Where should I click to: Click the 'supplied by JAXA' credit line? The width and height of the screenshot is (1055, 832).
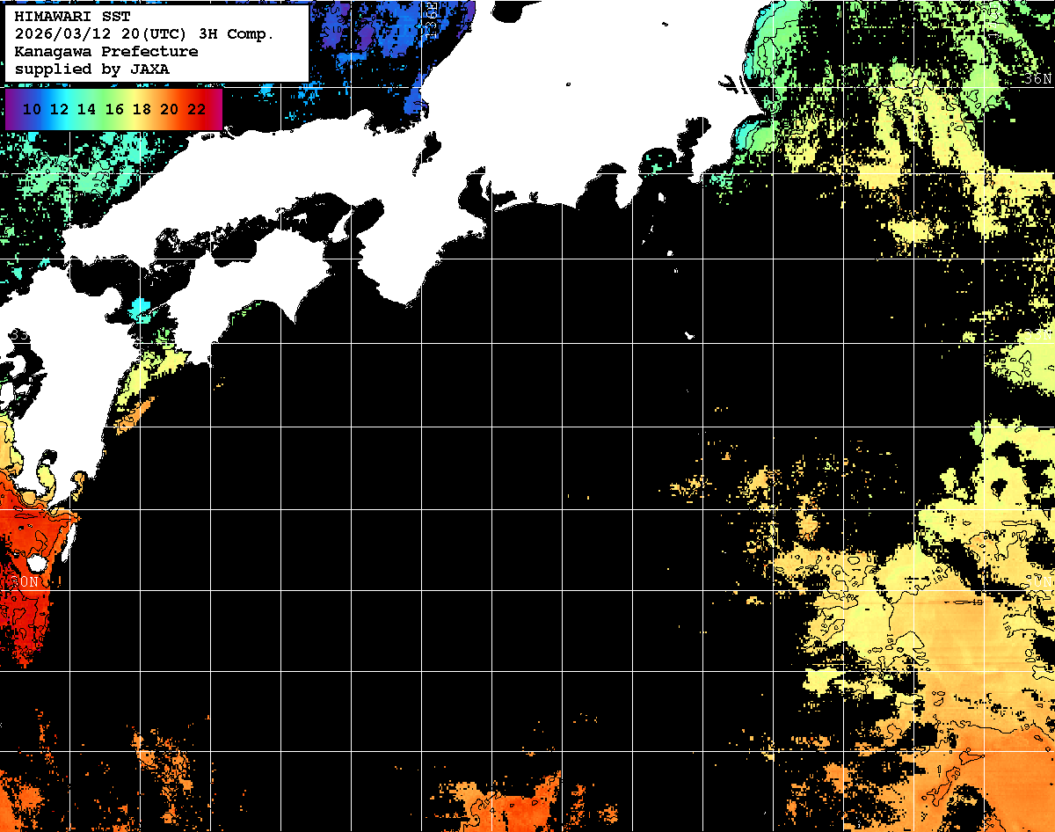[91, 69]
